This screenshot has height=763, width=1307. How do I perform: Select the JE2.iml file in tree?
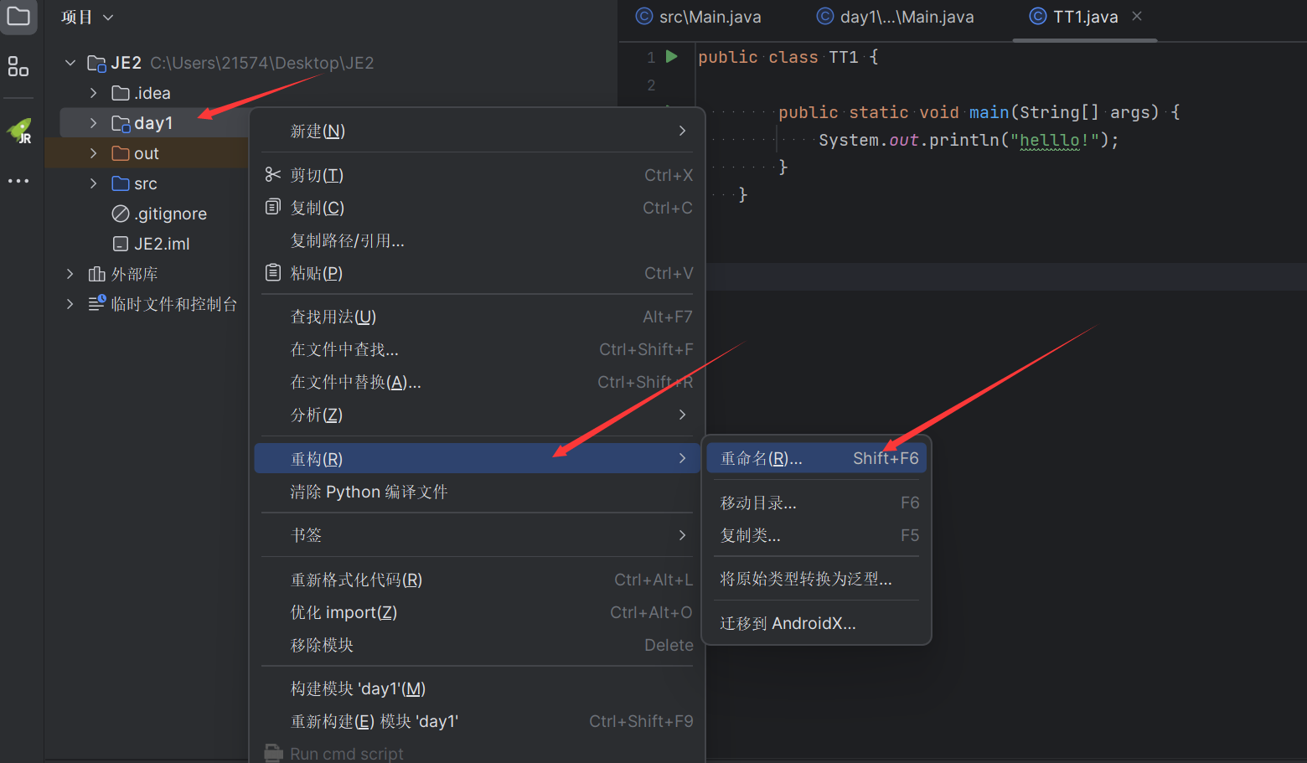[152, 244]
